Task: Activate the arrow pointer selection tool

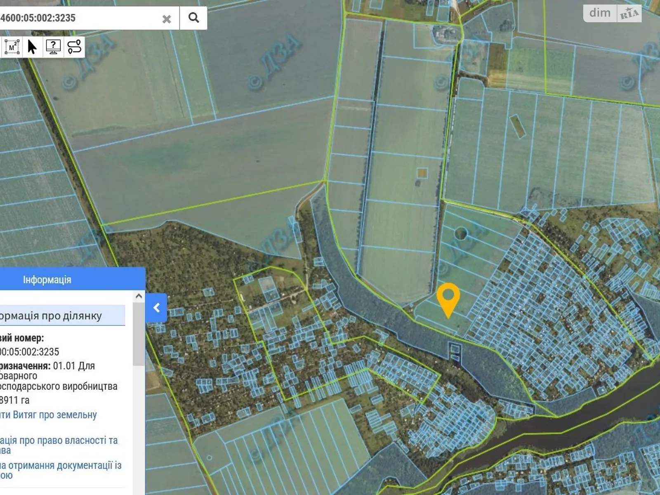Action: tap(32, 47)
